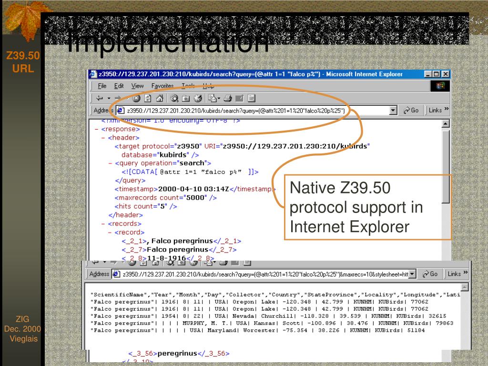Collapse the response XML node
The image size is (488, 366).
click(97, 129)
